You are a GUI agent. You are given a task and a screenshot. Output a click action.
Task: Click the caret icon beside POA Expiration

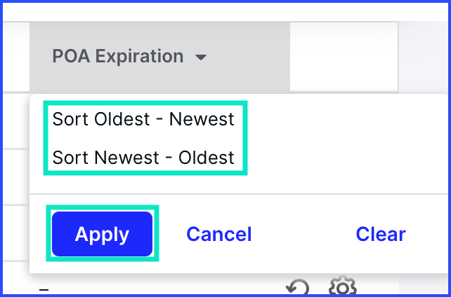pyautogui.click(x=200, y=57)
